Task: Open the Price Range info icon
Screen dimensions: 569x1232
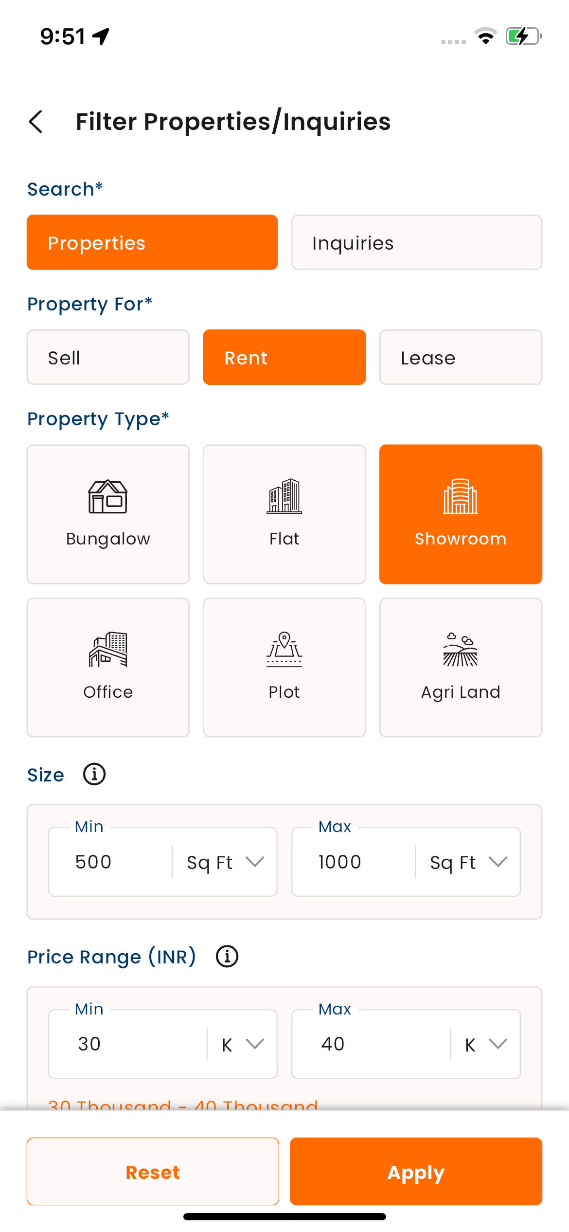Action: coord(227,957)
